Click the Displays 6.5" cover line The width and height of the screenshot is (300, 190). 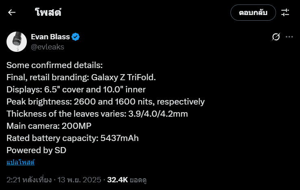tap(76, 90)
